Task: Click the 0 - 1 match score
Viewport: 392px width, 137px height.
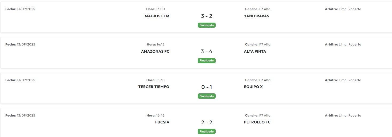Action: (x=207, y=87)
